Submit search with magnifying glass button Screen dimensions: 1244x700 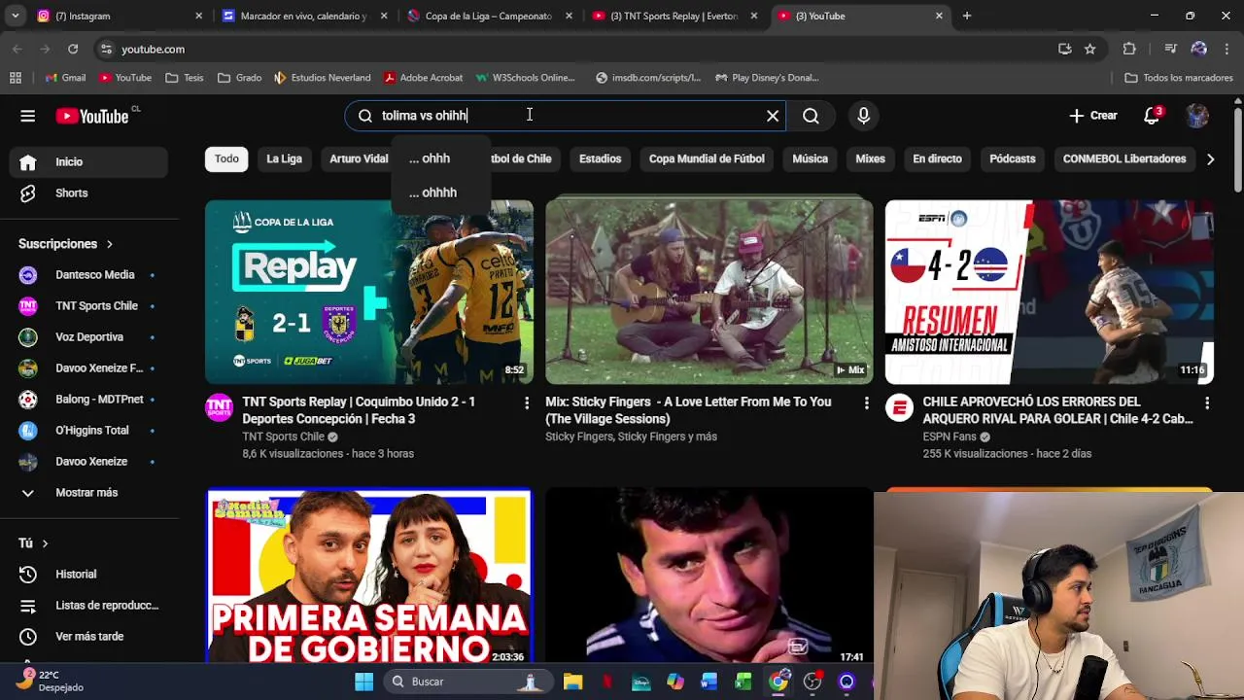[811, 116]
